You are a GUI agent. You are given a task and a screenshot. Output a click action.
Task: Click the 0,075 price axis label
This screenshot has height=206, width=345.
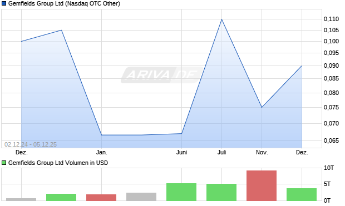pos(331,107)
